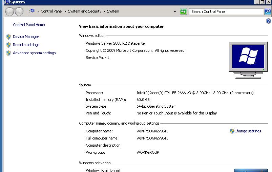The image size is (272, 172).
Task: Open Control Panel Home link
Action: (x=29, y=25)
